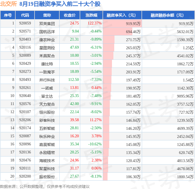Select 振宏股份 in the last row
Viewport: 195px width, 189px height.
[47, 176]
